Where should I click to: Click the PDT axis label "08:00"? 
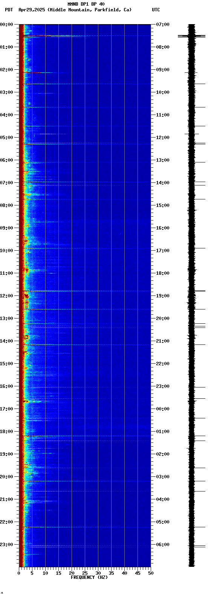[6, 205]
